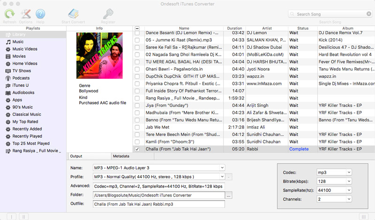Sort songs by the Status column
This screenshot has height=220, width=375.
[x=303, y=28]
